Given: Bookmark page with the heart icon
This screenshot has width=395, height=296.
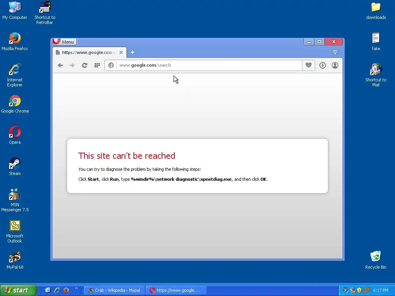Looking at the screenshot, I should [309, 65].
